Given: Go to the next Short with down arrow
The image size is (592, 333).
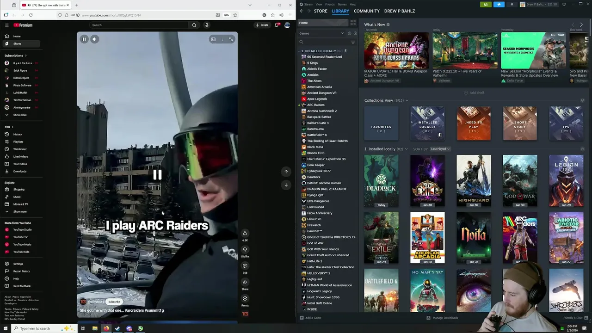Looking at the screenshot, I should pyautogui.click(x=286, y=185).
